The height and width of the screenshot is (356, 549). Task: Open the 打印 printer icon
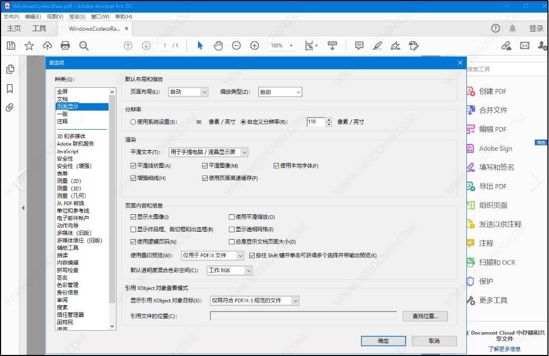point(66,45)
